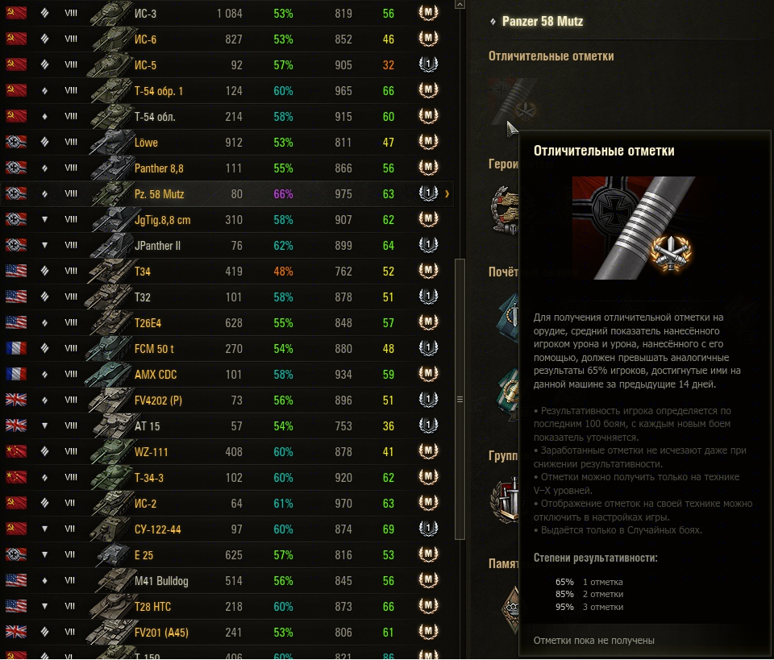Select the T26E4 vehicle row
The height and width of the screenshot is (660, 774).
(x=227, y=322)
